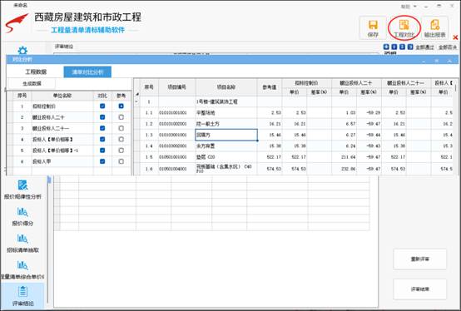Open the 工程对比 comparison tool

click(404, 28)
